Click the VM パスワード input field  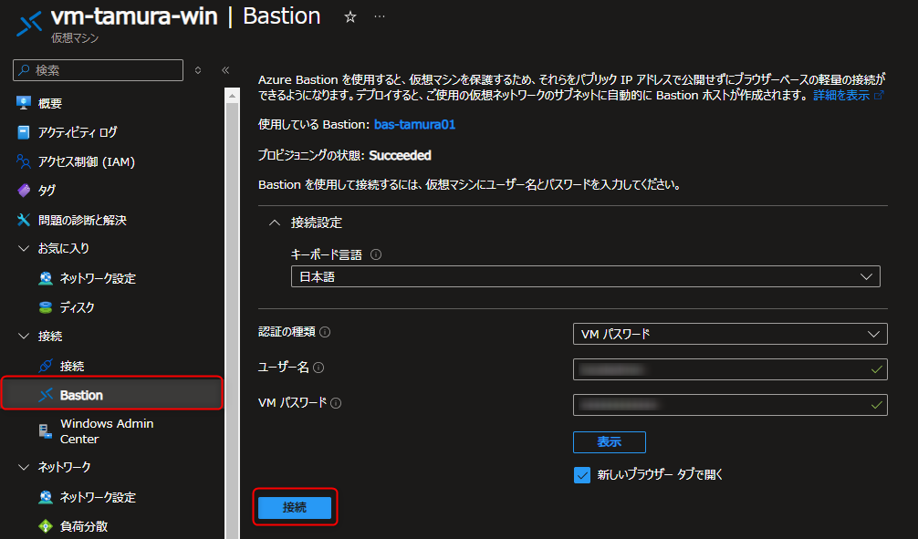pos(730,405)
